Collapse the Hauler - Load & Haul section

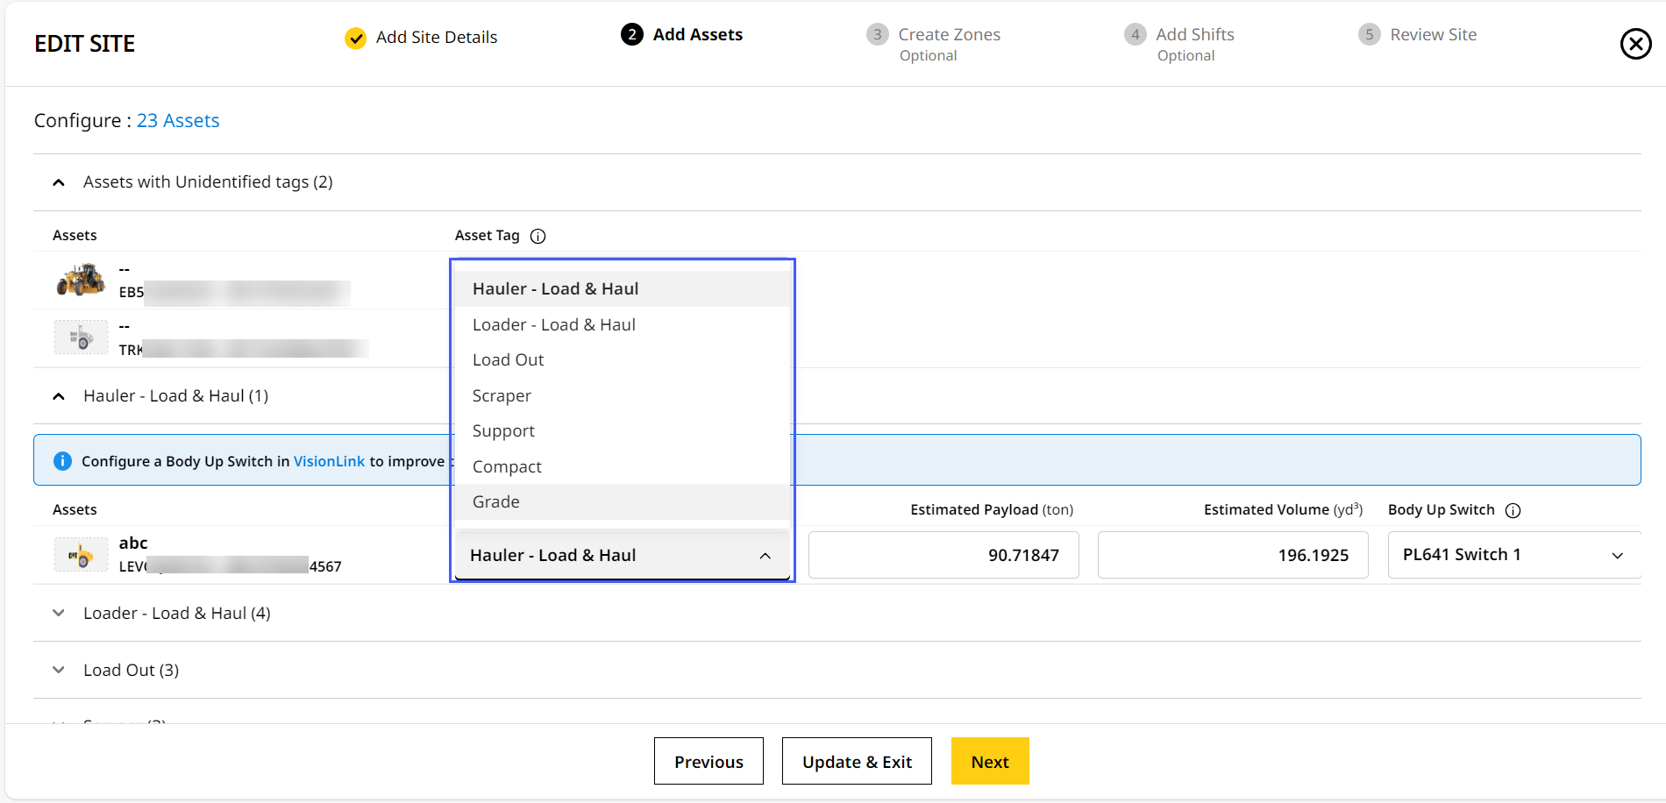(x=59, y=396)
